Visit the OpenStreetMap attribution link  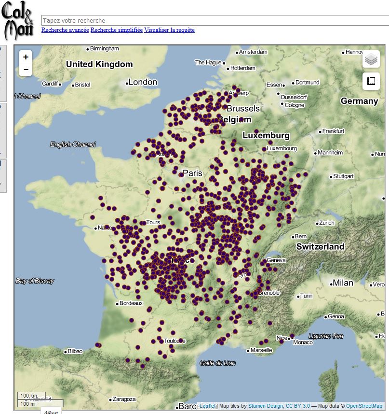tap(364, 406)
